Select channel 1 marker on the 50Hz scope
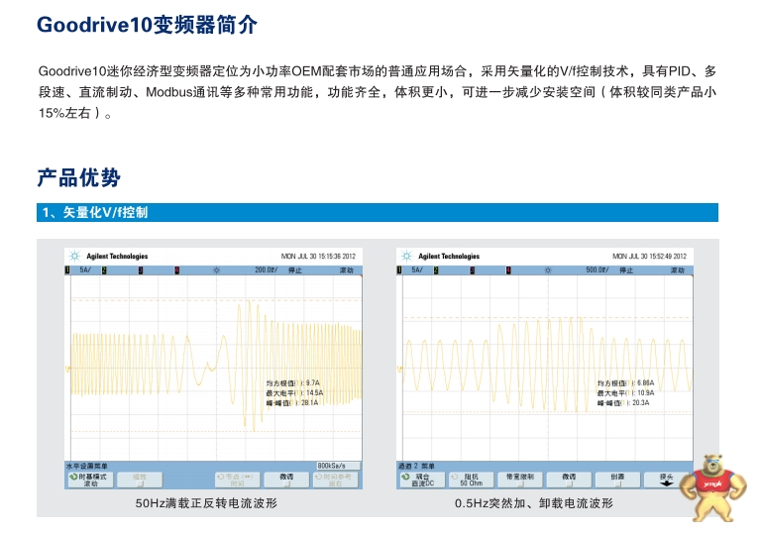 coord(67,269)
